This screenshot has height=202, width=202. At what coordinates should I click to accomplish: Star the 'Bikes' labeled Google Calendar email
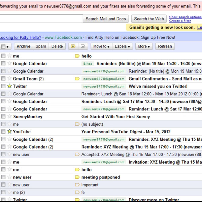coord(9,63)
